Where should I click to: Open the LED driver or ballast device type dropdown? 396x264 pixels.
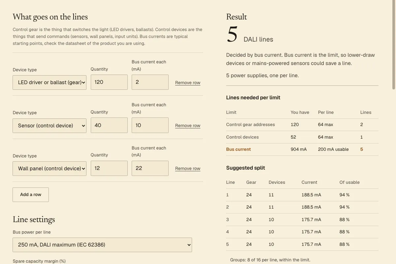(x=49, y=82)
